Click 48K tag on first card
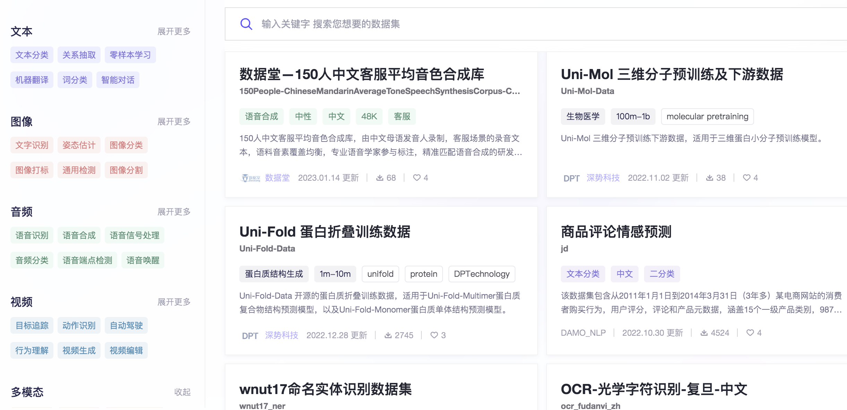 click(x=369, y=117)
